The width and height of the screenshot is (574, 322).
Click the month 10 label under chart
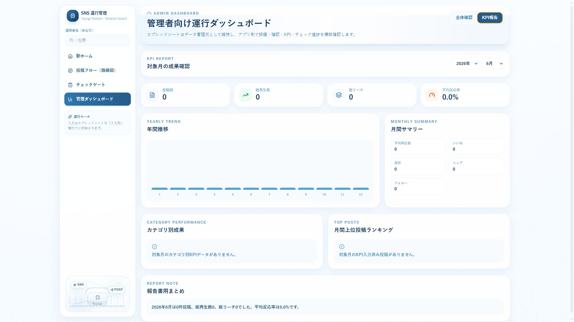tap(324, 194)
